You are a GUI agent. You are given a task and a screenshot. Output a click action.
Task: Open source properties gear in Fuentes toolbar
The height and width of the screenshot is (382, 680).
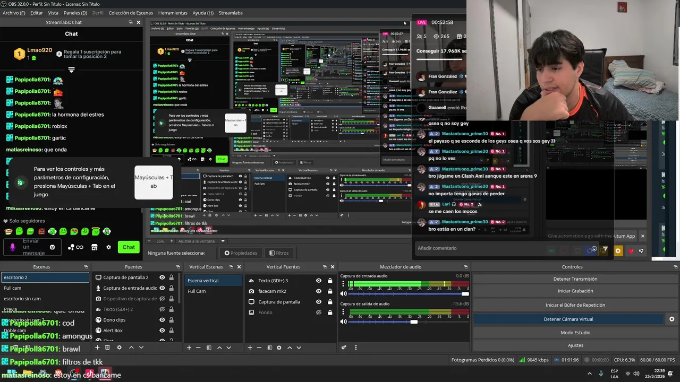(x=119, y=348)
